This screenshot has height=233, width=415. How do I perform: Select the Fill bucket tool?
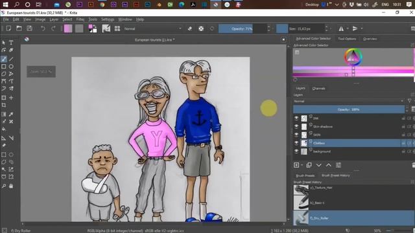point(4,129)
